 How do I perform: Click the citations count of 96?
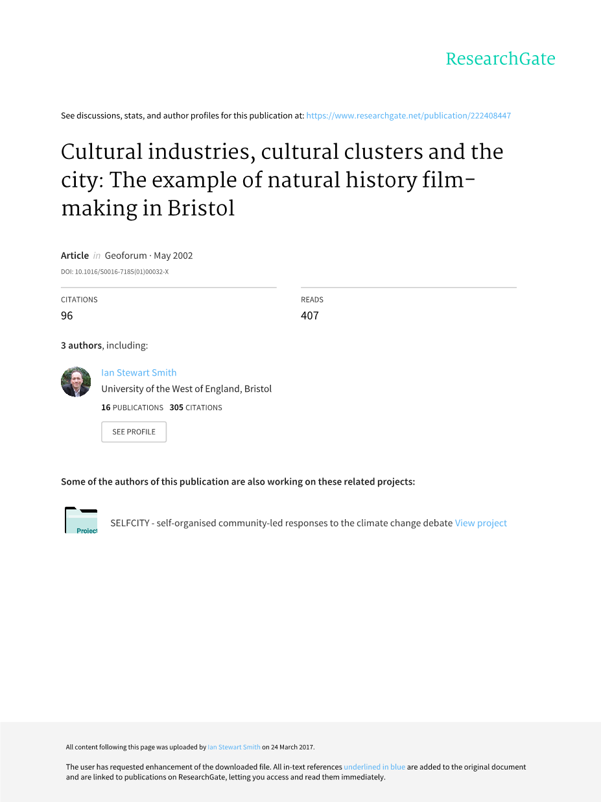tap(67, 316)
